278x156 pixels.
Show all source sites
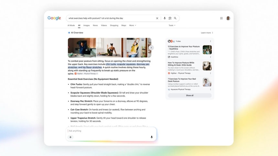pos(190,95)
